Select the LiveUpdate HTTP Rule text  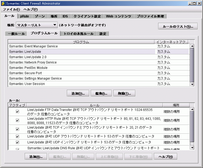click(94, 121)
